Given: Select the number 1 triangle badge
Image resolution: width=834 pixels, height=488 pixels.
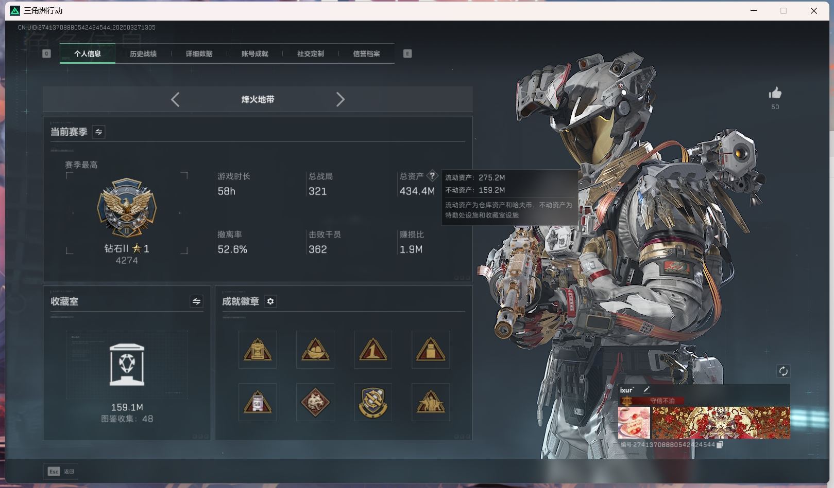Looking at the screenshot, I should pos(373,350).
